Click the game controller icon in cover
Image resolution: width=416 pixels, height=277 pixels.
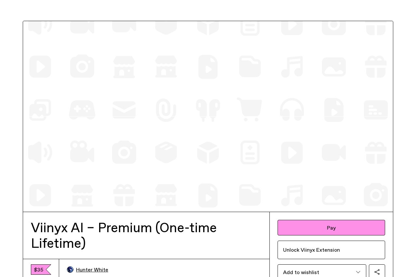click(82, 110)
